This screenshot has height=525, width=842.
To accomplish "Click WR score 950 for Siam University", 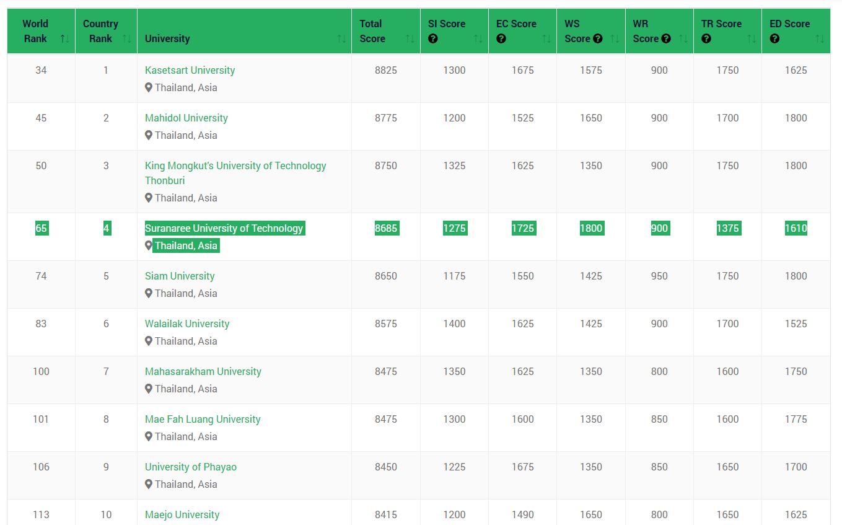I will (x=659, y=276).
